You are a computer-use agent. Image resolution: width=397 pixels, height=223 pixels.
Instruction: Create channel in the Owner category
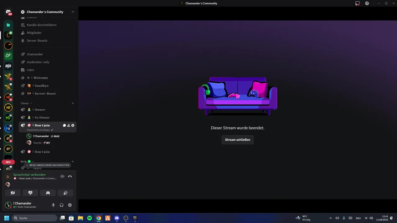[73, 103]
